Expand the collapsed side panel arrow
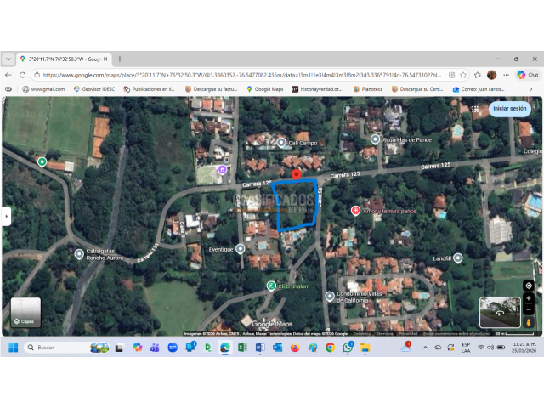 [5, 217]
